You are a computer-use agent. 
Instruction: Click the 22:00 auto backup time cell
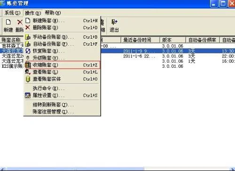[228, 56]
